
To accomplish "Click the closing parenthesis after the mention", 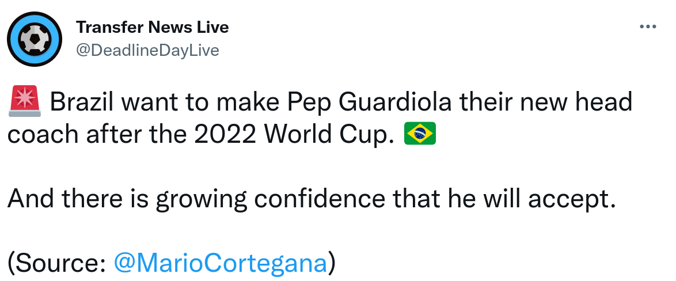I will [332, 263].
